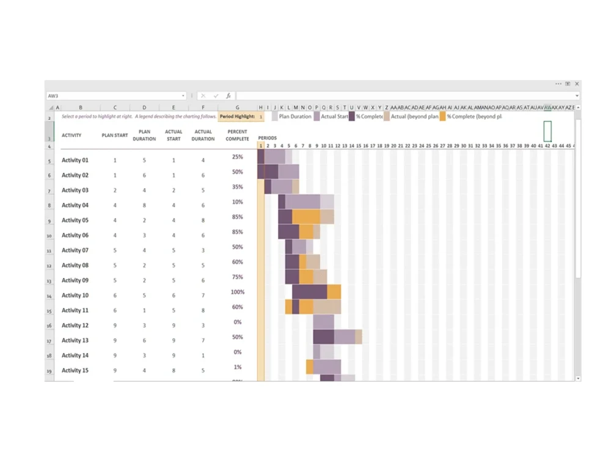Image resolution: width=611 pixels, height=458 pixels.
Task: Click the Cancel X beside the formula bar
Action: pos(203,95)
